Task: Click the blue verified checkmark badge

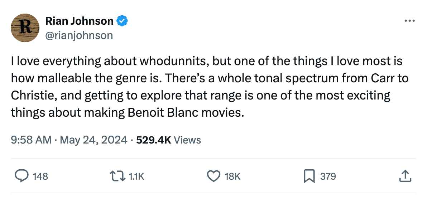Action: click(x=123, y=21)
